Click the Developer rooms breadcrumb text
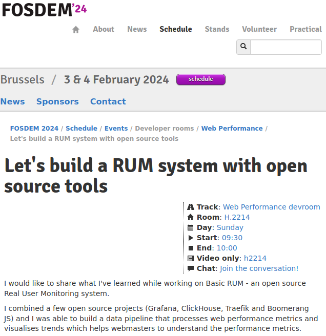Image resolution: width=326 pixels, height=336 pixels. point(165,129)
